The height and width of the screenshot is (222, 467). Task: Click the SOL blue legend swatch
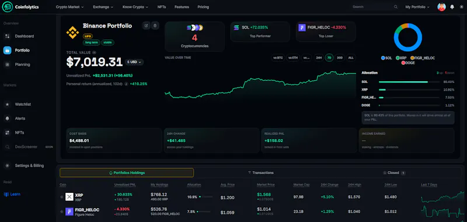pyautogui.click(x=383, y=58)
